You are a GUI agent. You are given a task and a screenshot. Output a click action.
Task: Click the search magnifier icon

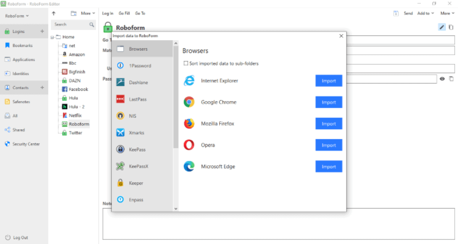pyautogui.click(x=92, y=24)
